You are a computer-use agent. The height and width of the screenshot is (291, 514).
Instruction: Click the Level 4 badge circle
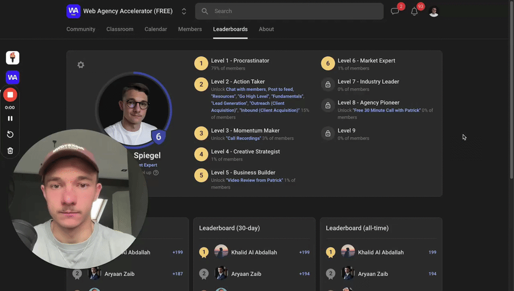coord(201,155)
